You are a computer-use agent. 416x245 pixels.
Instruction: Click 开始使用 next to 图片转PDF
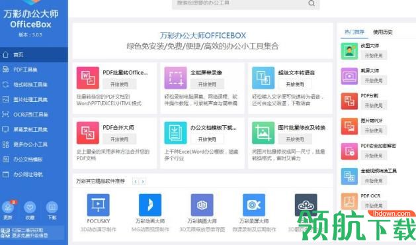pos(374,130)
